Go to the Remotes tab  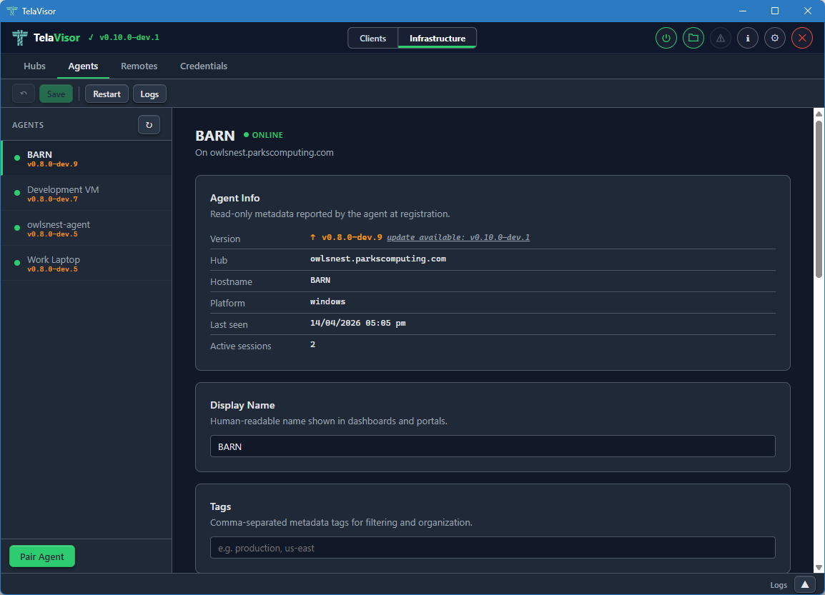tap(139, 66)
